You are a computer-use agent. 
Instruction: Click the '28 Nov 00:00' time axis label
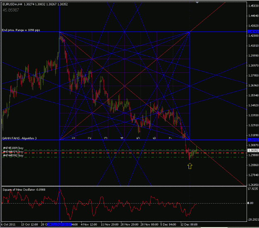(149, 225)
